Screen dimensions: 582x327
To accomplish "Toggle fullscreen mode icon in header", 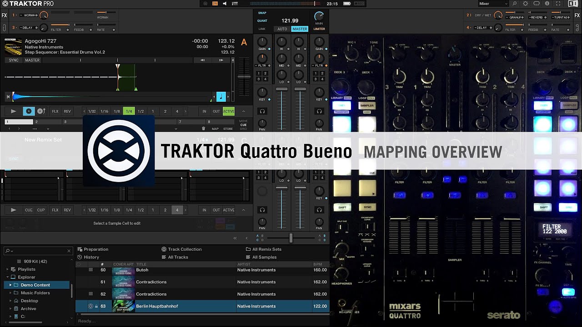I will point(557,4).
